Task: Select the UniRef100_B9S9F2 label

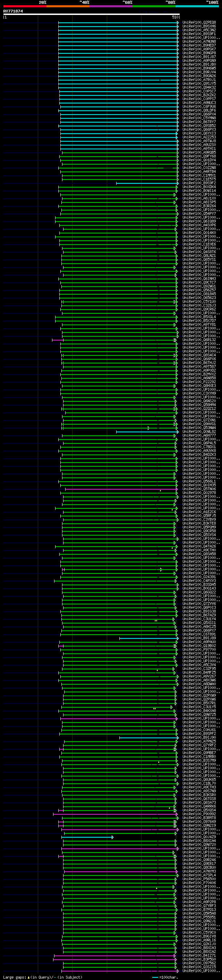Action: point(199,183)
